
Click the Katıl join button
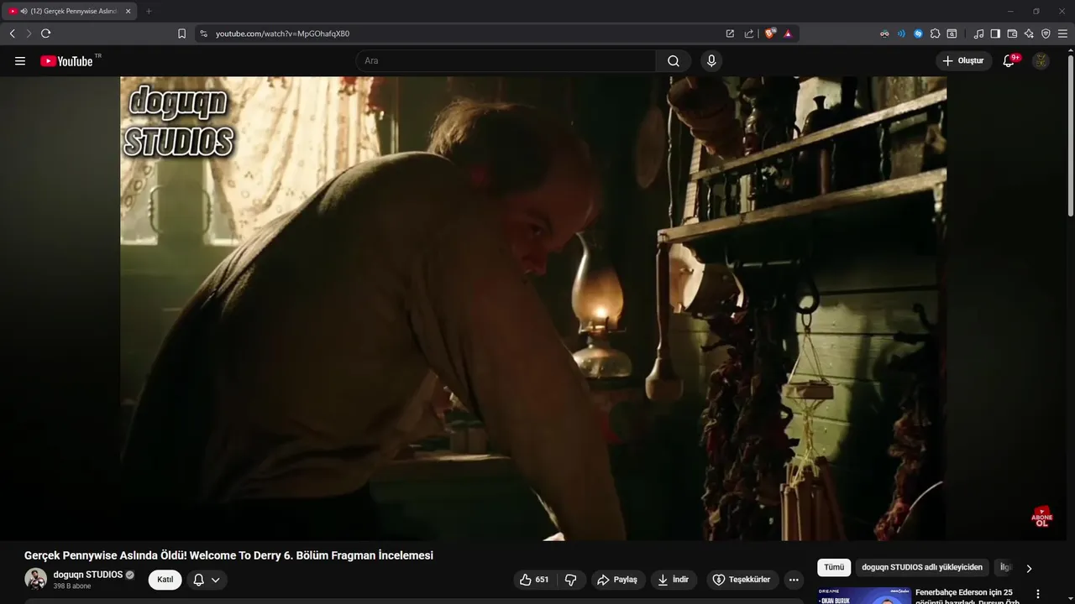tap(165, 580)
